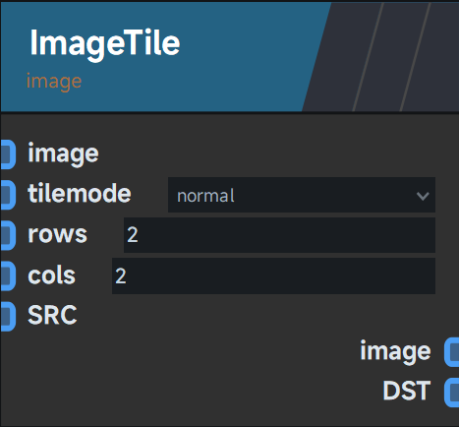Click the DST output label
This screenshot has width=459, height=427.
tap(407, 391)
